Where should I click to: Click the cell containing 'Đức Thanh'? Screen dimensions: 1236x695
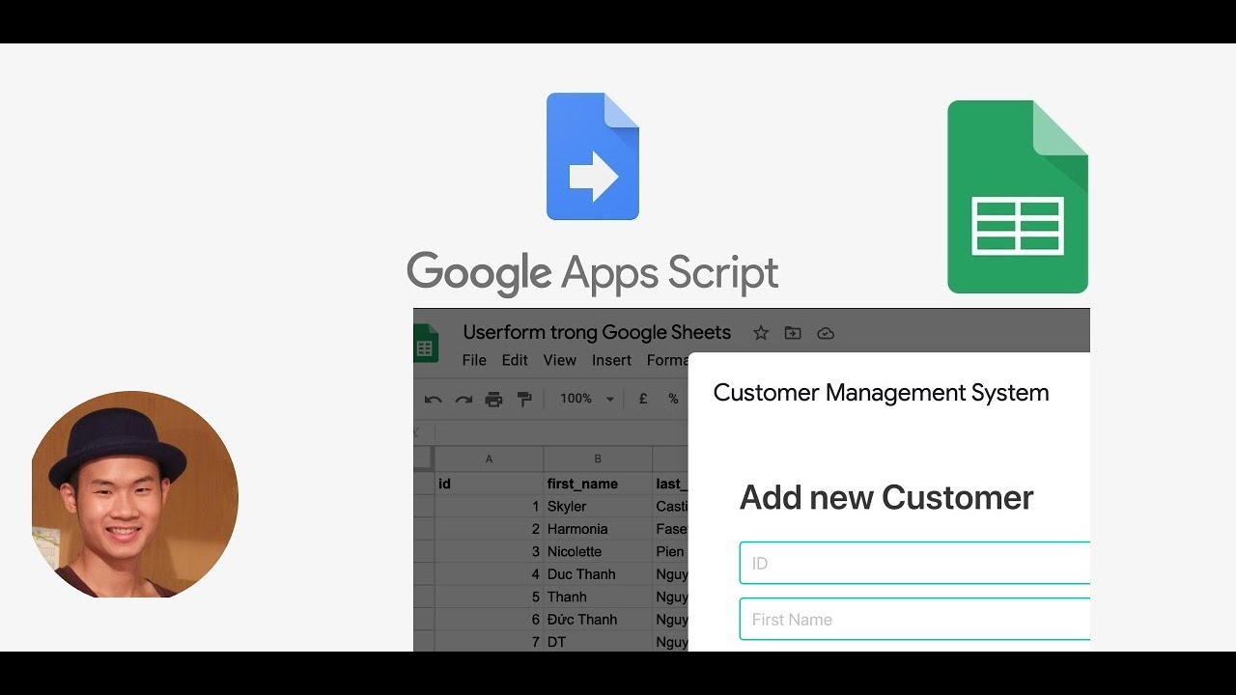(598, 619)
